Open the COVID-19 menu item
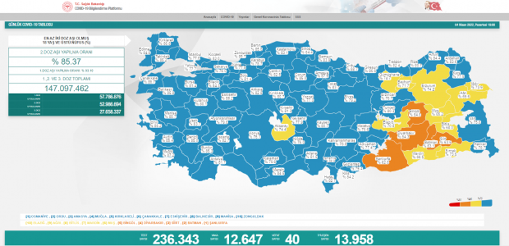509x246 pixels. [x=227, y=17]
